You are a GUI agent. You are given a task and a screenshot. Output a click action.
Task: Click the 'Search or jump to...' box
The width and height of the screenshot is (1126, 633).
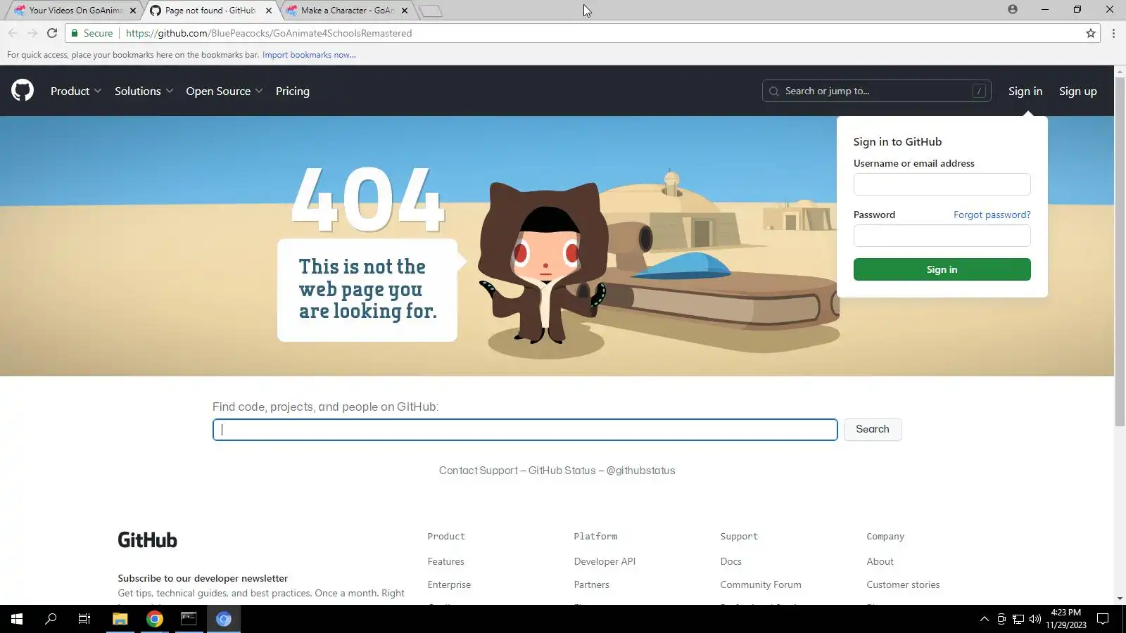pyautogui.click(x=876, y=91)
